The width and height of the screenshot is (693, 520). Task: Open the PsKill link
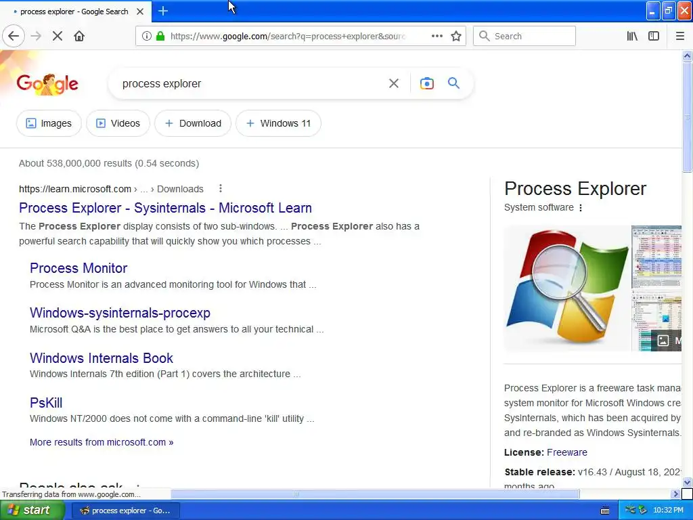[x=46, y=402]
